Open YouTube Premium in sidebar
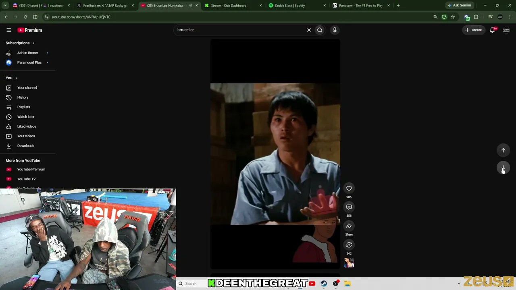Image resolution: width=516 pixels, height=290 pixels. click(27, 169)
